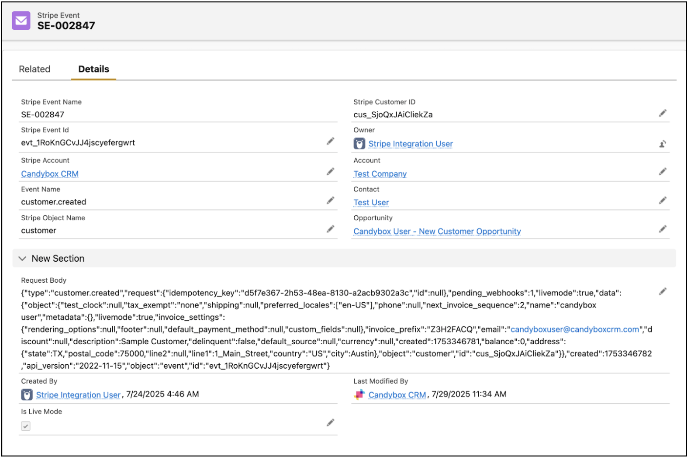
Task: Click Stripe Object Name value customer
Action: (x=39, y=230)
